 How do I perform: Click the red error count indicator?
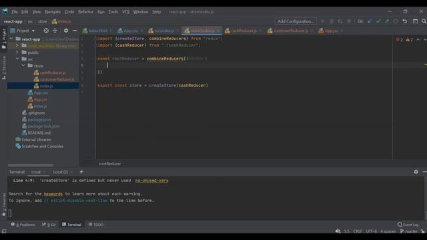399,40
